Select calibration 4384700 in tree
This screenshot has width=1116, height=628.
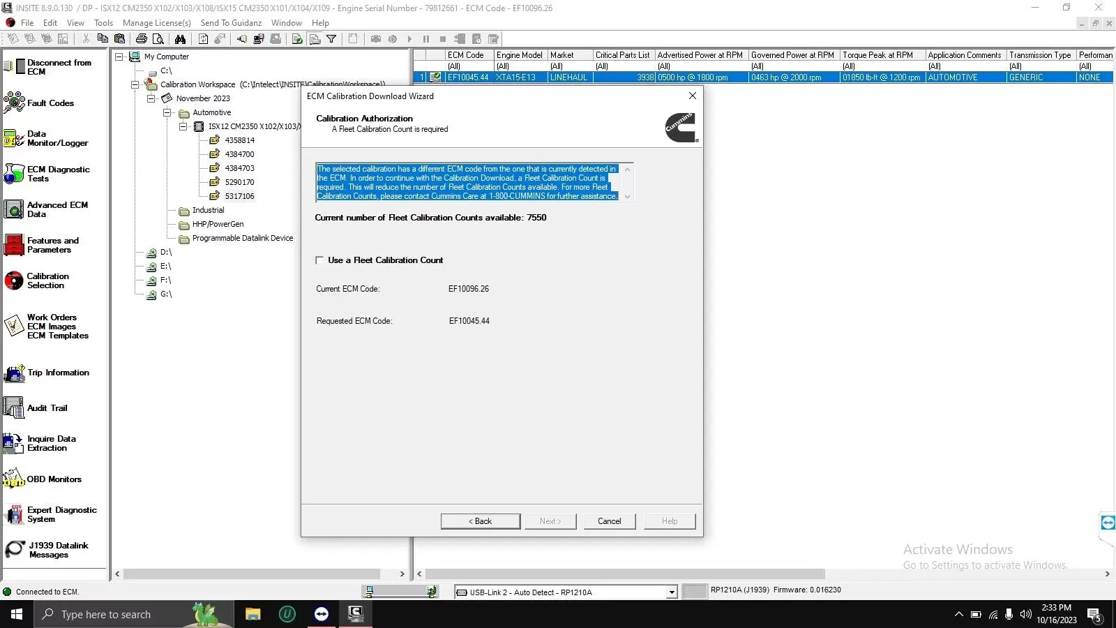(239, 154)
